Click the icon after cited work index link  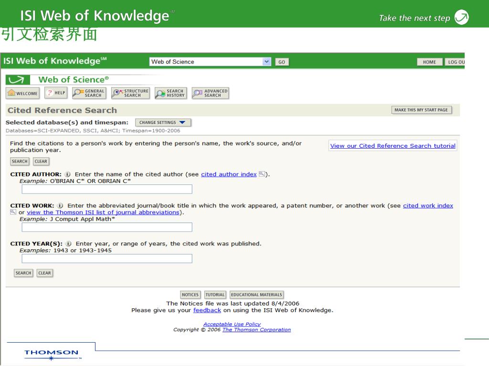pyautogui.click(x=13, y=212)
